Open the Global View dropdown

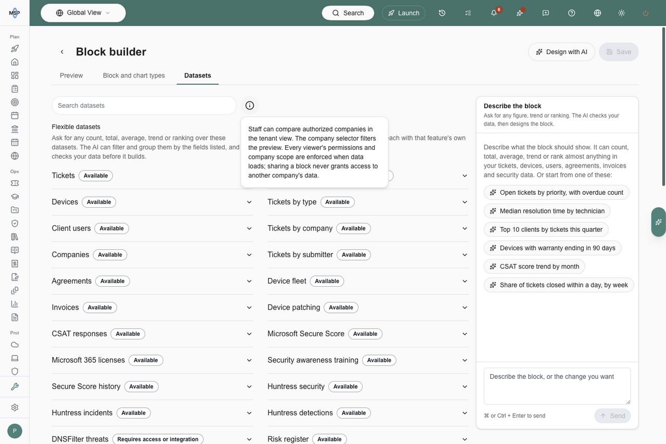83,13
